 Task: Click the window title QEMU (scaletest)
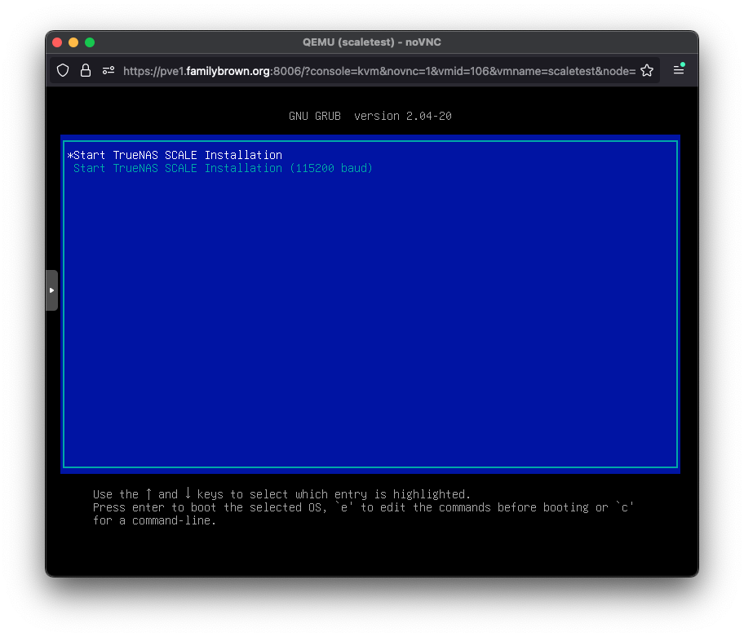click(372, 42)
